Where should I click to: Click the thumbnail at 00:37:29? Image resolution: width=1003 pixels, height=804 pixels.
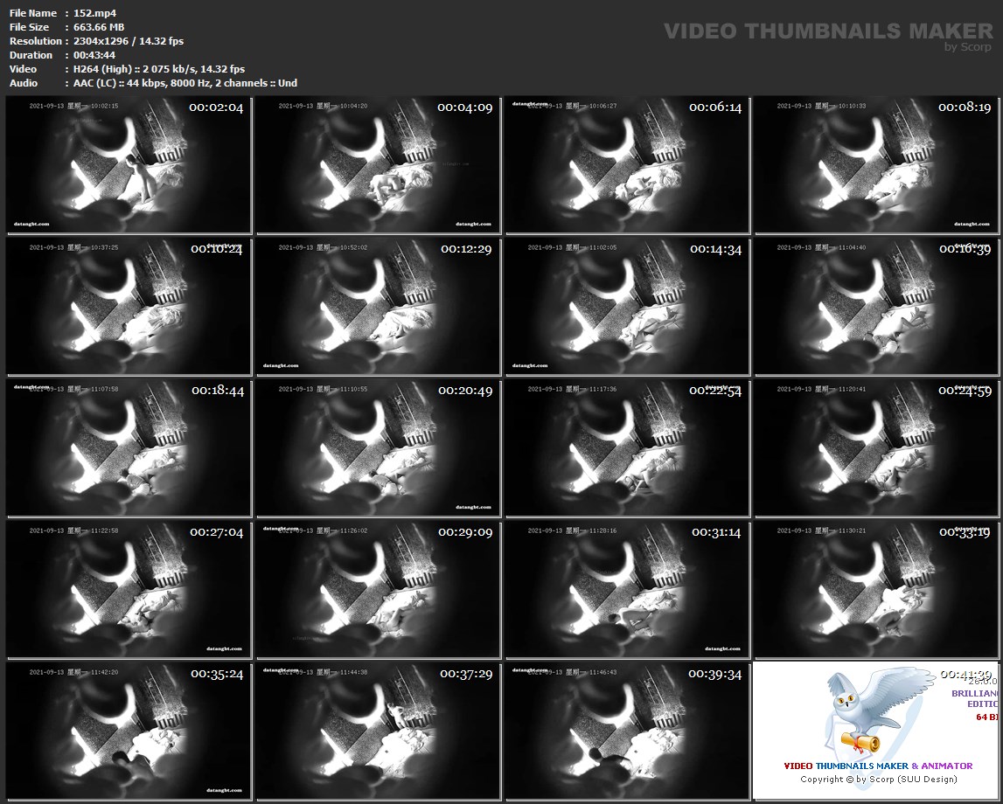coord(378,731)
